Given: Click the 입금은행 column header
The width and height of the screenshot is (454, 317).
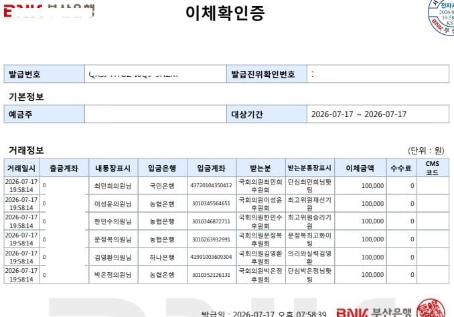Looking at the screenshot, I should (x=162, y=168).
